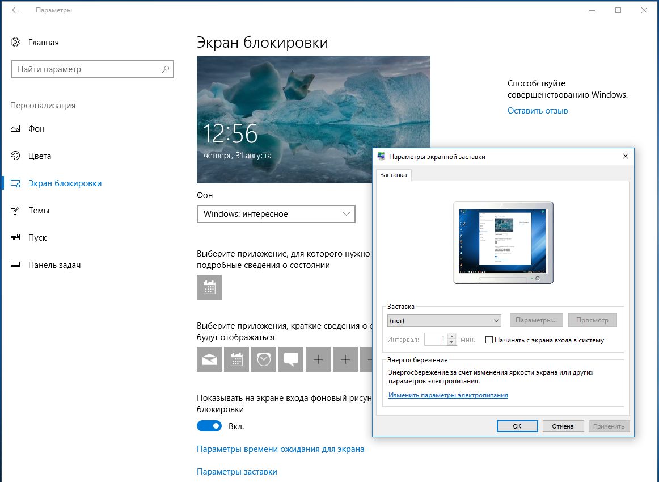659x482 pixels.
Task: Click the Mail quick status tile
Action: tap(209, 359)
